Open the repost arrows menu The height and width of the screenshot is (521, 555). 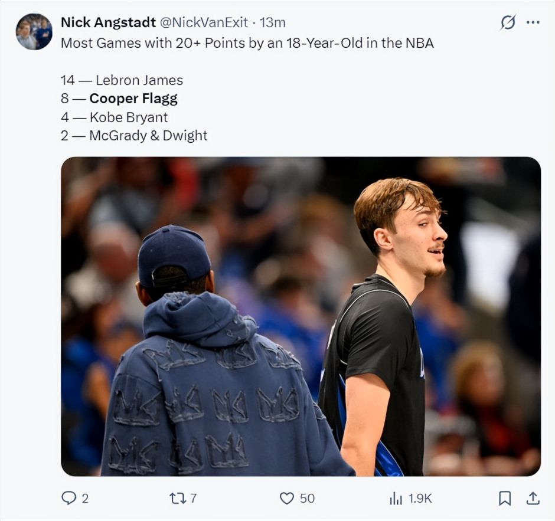click(x=177, y=499)
